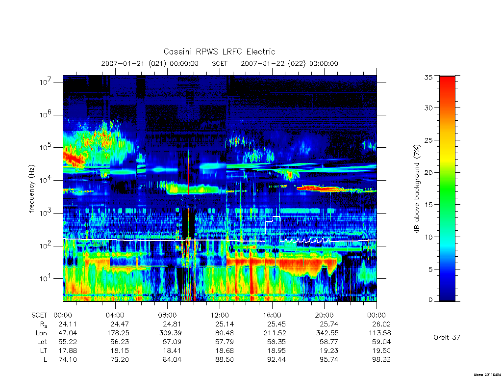Image resolution: width=502 pixels, height=377 pixels.
Task: Click L value '84.04'
Action: (x=172, y=359)
